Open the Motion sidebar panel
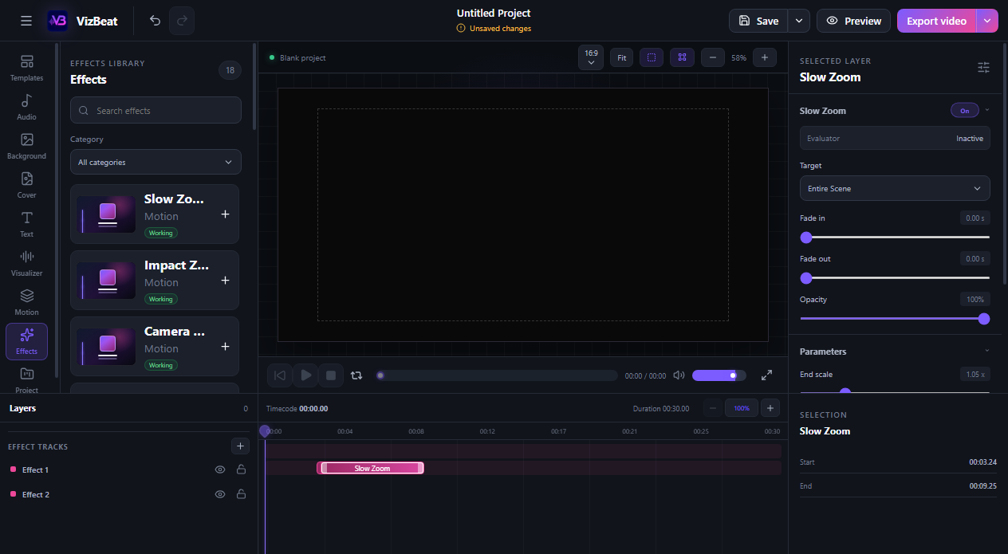1008x554 pixels. 27,302
